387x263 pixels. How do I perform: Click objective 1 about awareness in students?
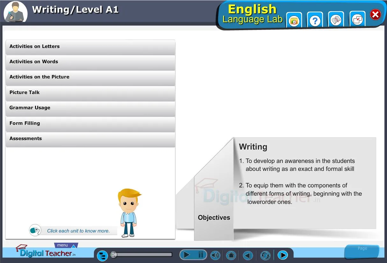(297, 165)
